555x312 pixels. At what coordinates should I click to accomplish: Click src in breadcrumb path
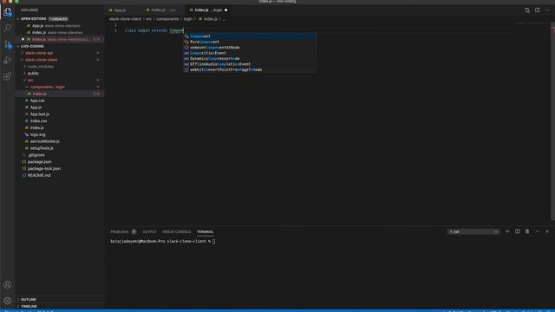(x=148, y=19)
